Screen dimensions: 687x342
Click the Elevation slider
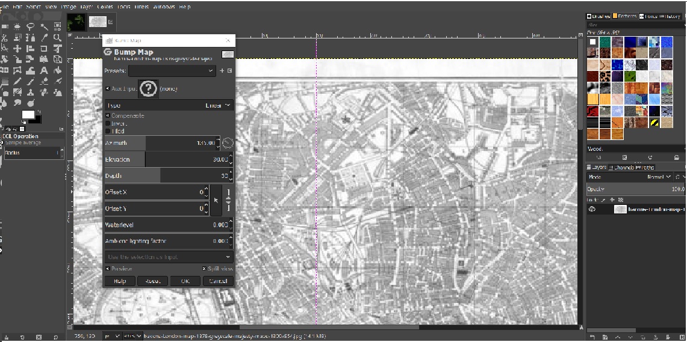(166, 159)
